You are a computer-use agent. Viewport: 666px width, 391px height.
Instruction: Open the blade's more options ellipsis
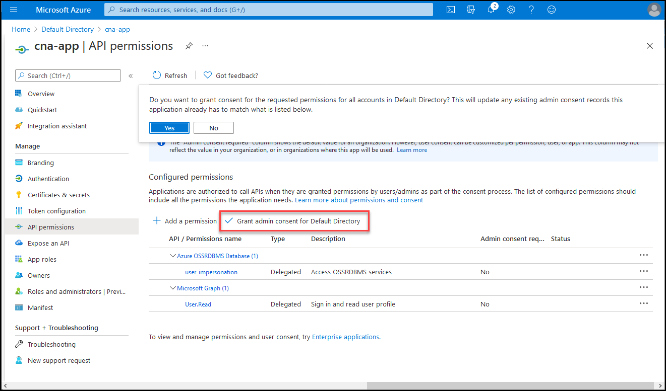click(x=205, y=46)
